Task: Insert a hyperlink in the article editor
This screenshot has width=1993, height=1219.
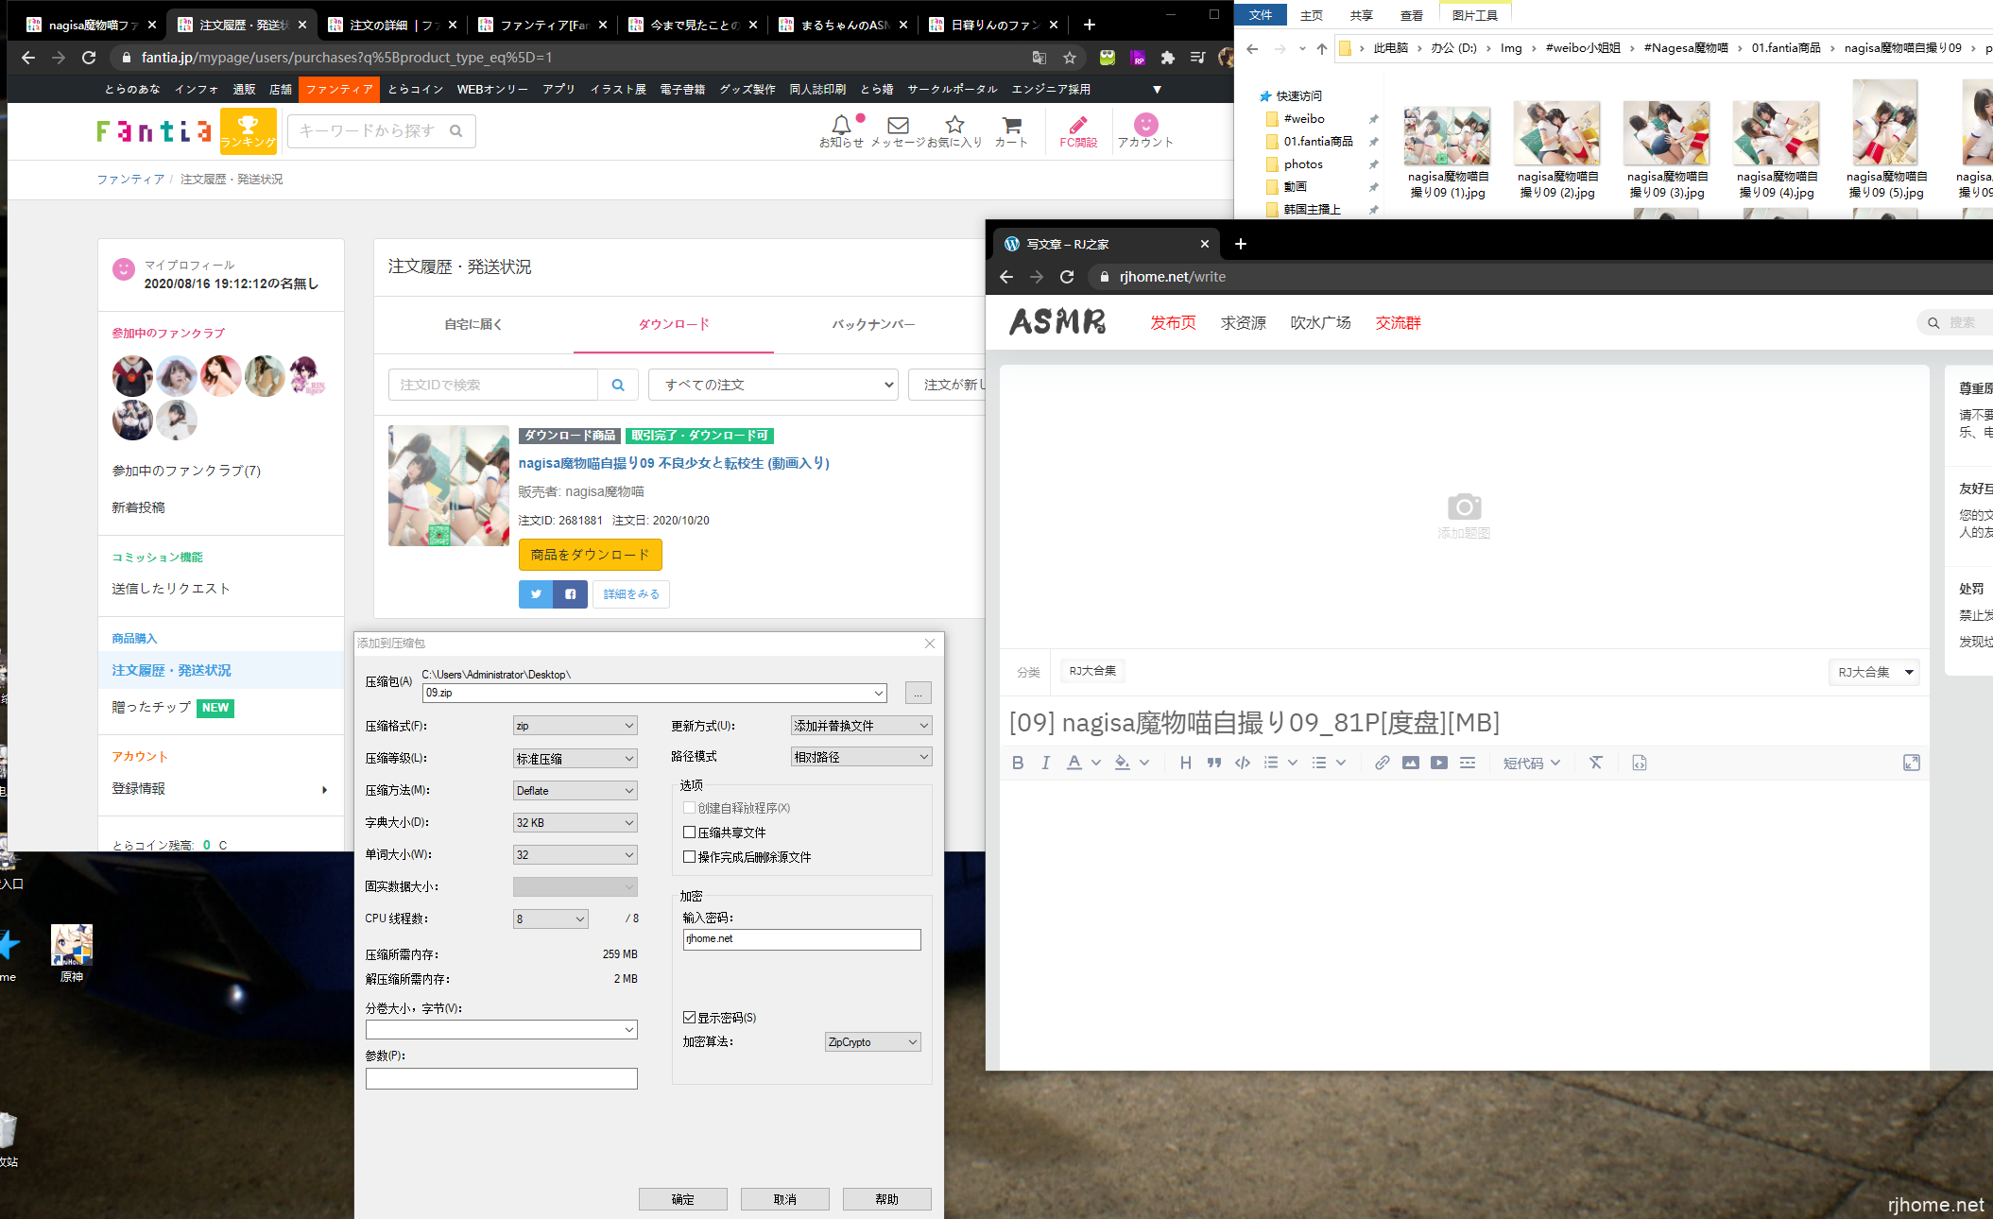Action: point(1382,763)
